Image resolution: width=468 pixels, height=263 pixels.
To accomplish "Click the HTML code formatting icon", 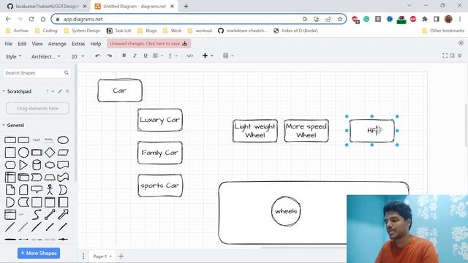I will pyautogui.click(x=190, y=56).
